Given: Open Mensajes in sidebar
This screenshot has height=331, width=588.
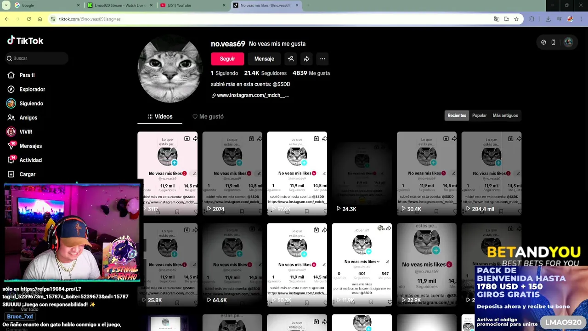Looking at the screenshot, I should tap(30, 146).
